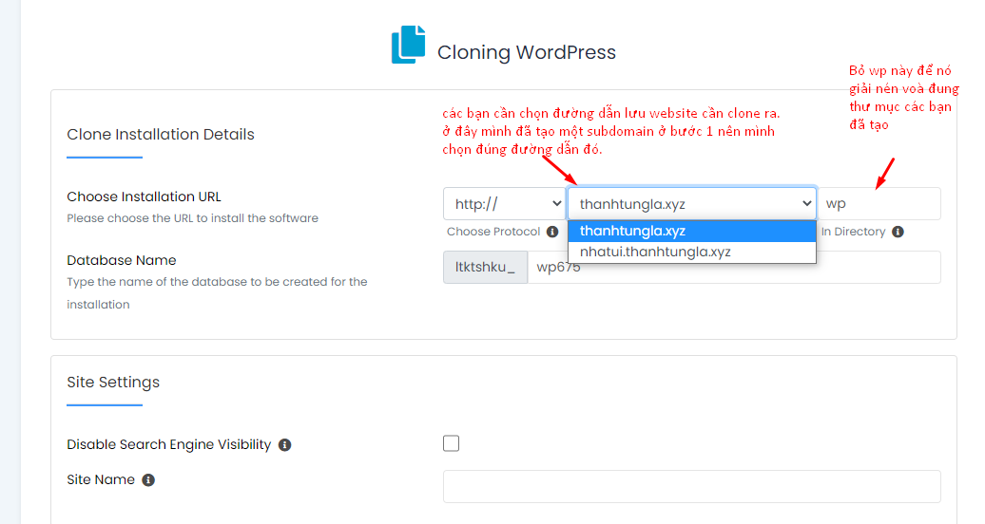
Task: Collapse the thanhtungla.xyz domain dropdown
Action: click(x=691, y=203)
